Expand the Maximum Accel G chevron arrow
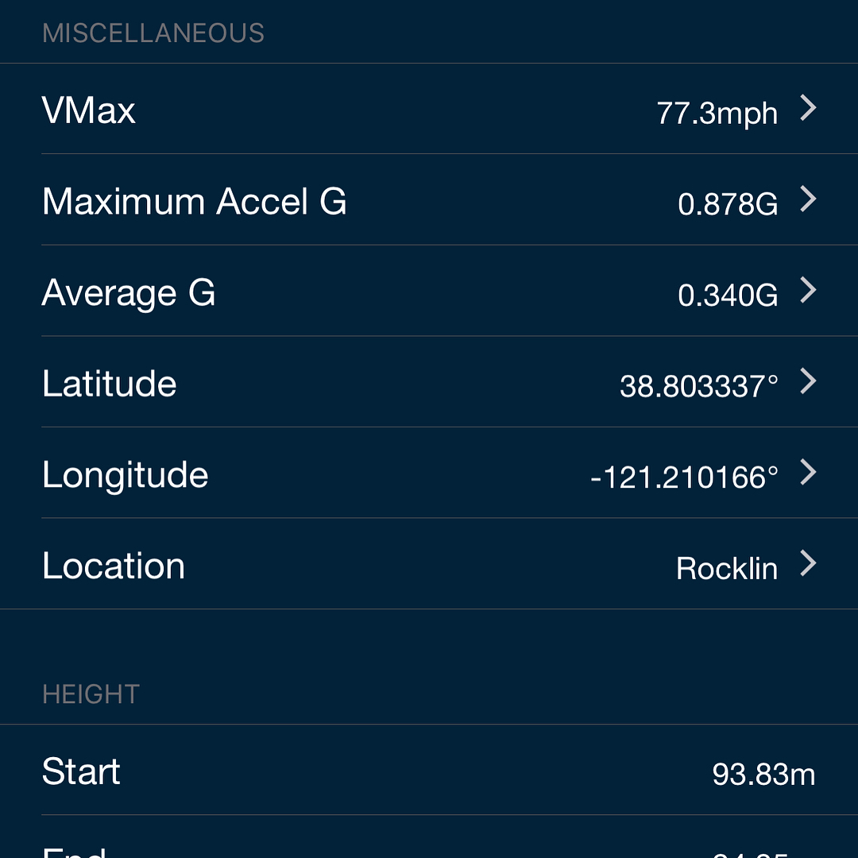Viewport: 858px width, 858px height. tap(808, 199)
